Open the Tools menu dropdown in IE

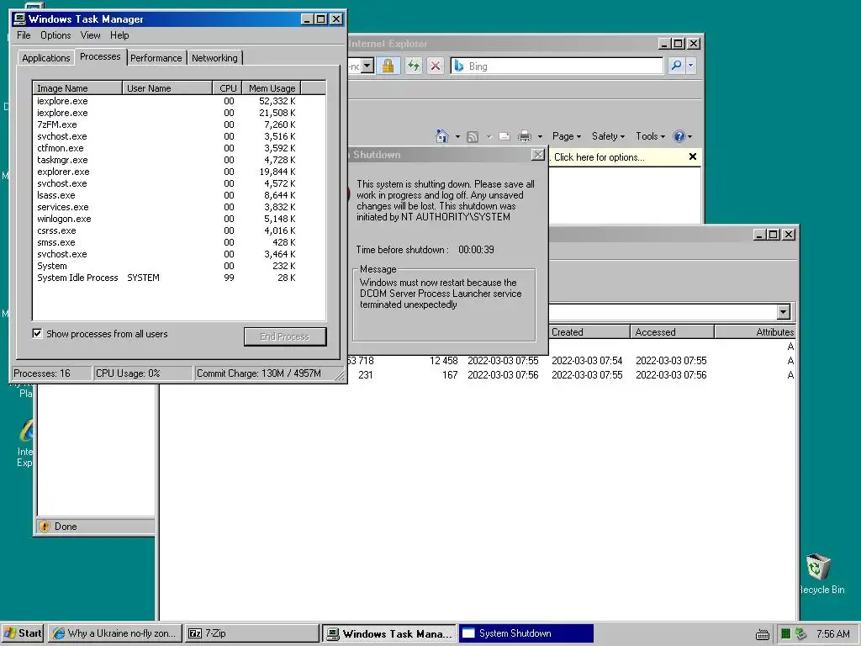pyautogui.click(x=650, y=136)
